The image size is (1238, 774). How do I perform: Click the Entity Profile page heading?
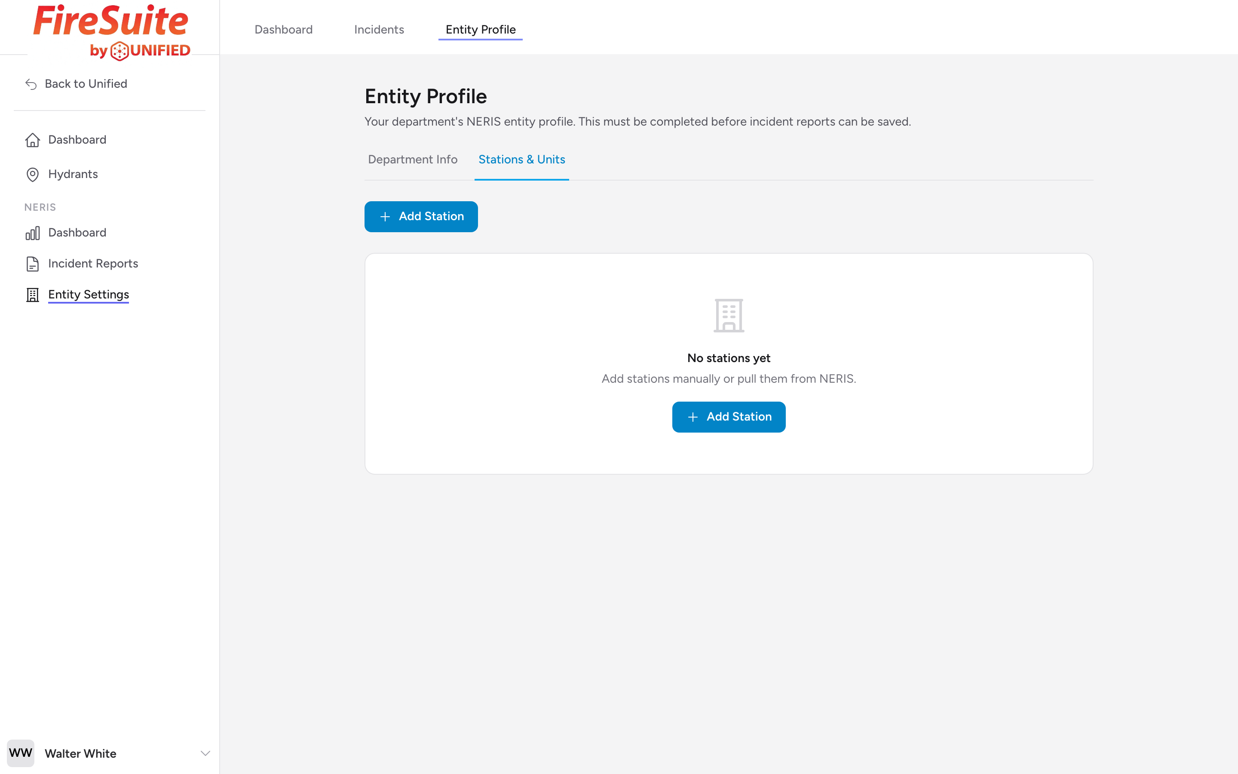426,96
